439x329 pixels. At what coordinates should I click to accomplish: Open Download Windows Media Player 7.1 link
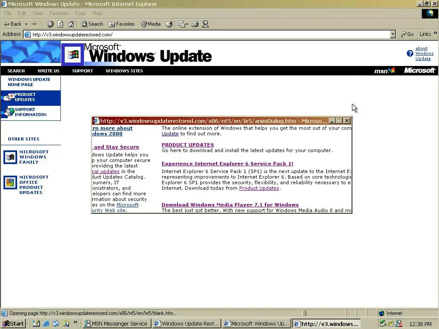(x=230, y=205)
